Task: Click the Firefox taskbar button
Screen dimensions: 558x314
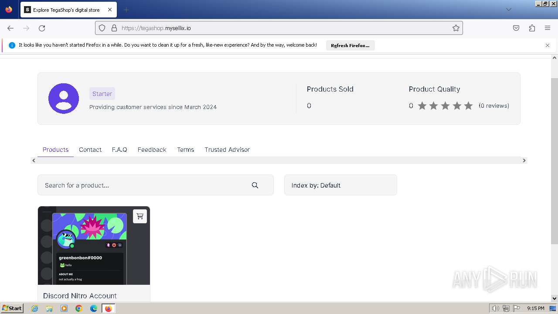Action: pos(109,308)
